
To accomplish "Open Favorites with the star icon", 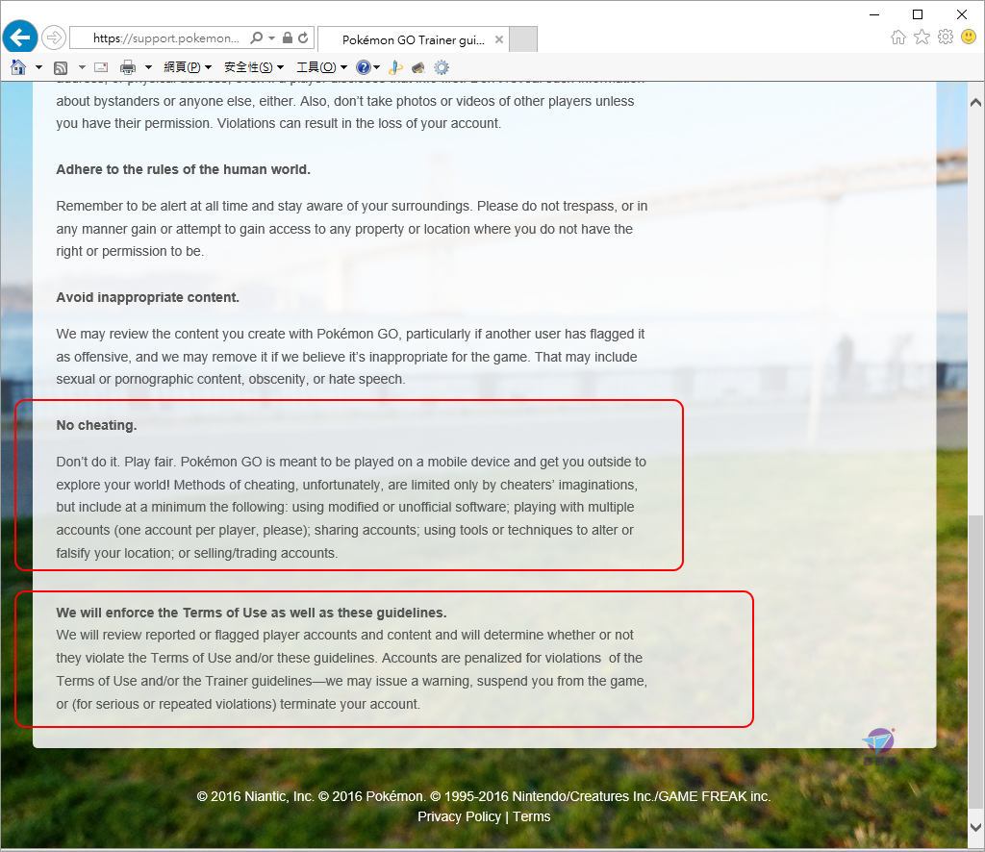I will pyautogui.click(x=922, y=38).
